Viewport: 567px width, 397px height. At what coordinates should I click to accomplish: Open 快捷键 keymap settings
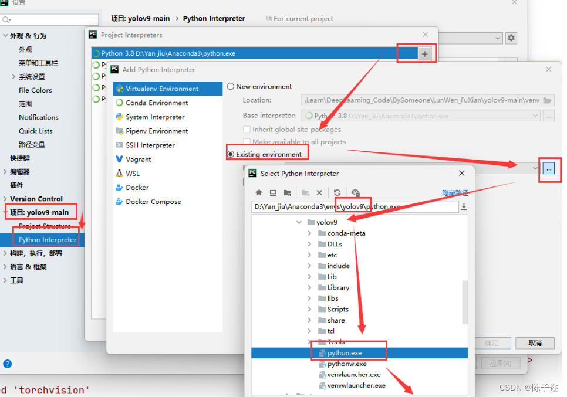click(x=20, y=158)
